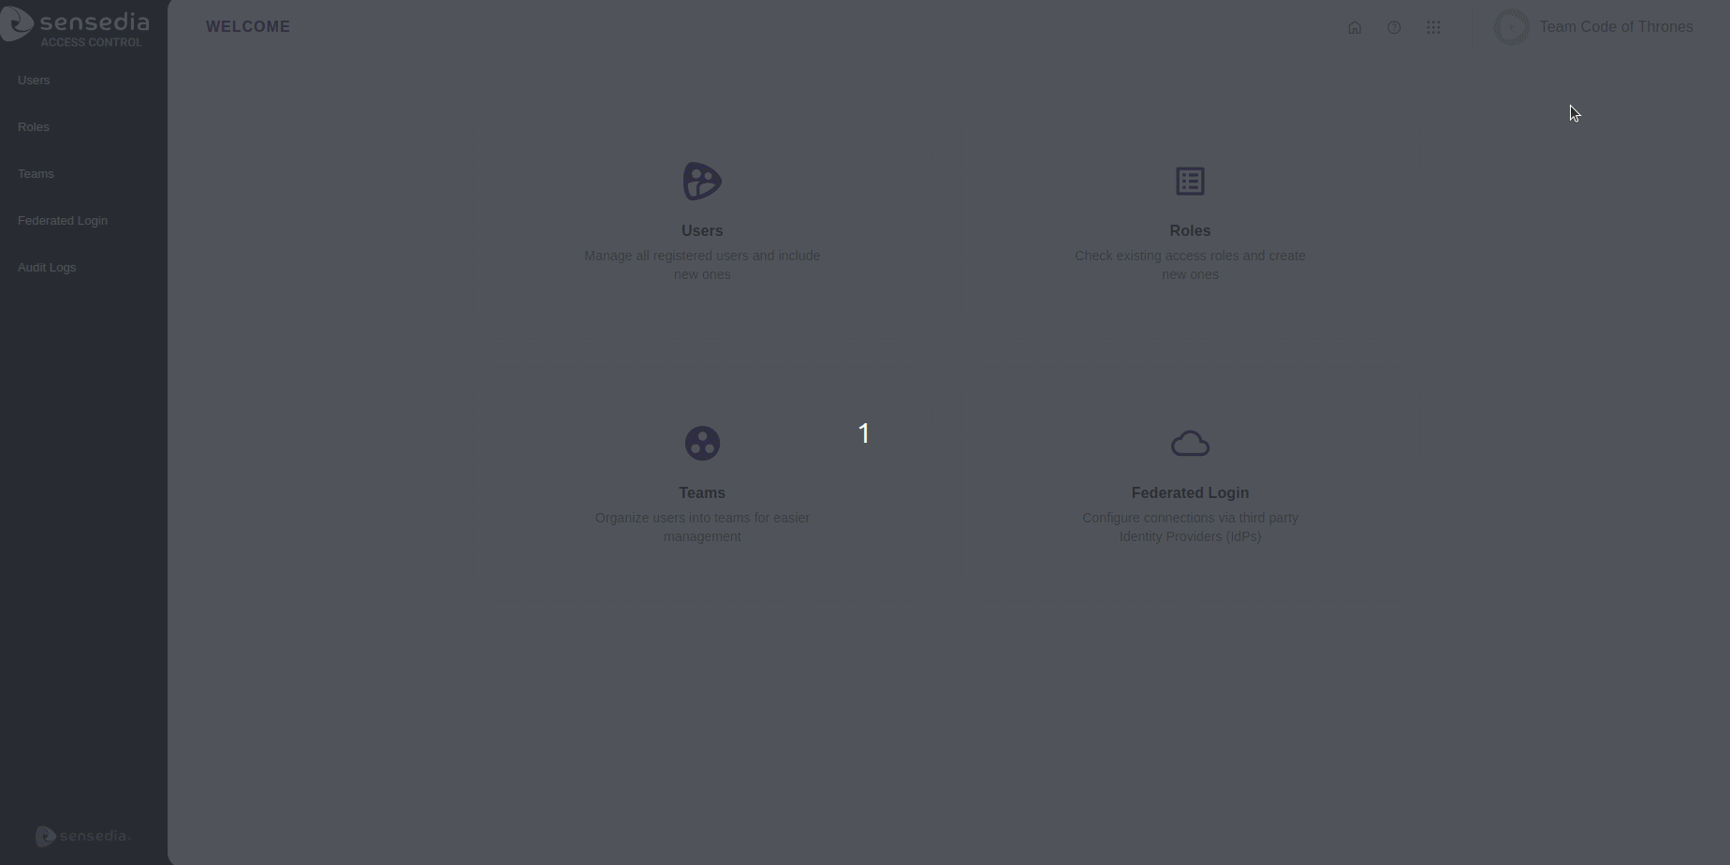This screenshot has width=1730, height=865.
Task: Open Federated Login from the sidebar
Action: click(62, 220)
